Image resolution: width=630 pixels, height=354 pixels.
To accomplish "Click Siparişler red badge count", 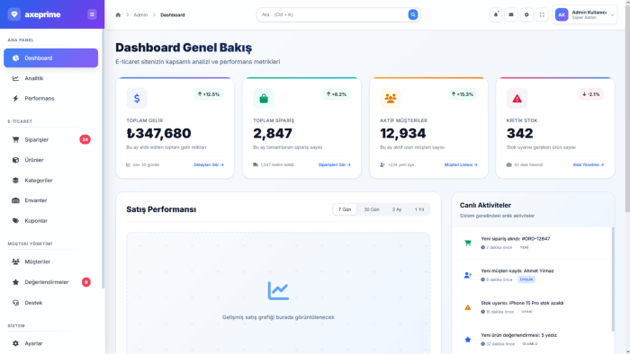I will [85, 139].
